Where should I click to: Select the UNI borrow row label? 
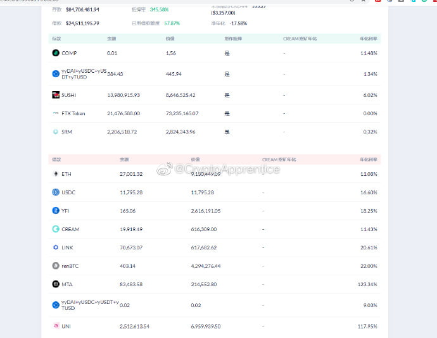tap(66, 327)
